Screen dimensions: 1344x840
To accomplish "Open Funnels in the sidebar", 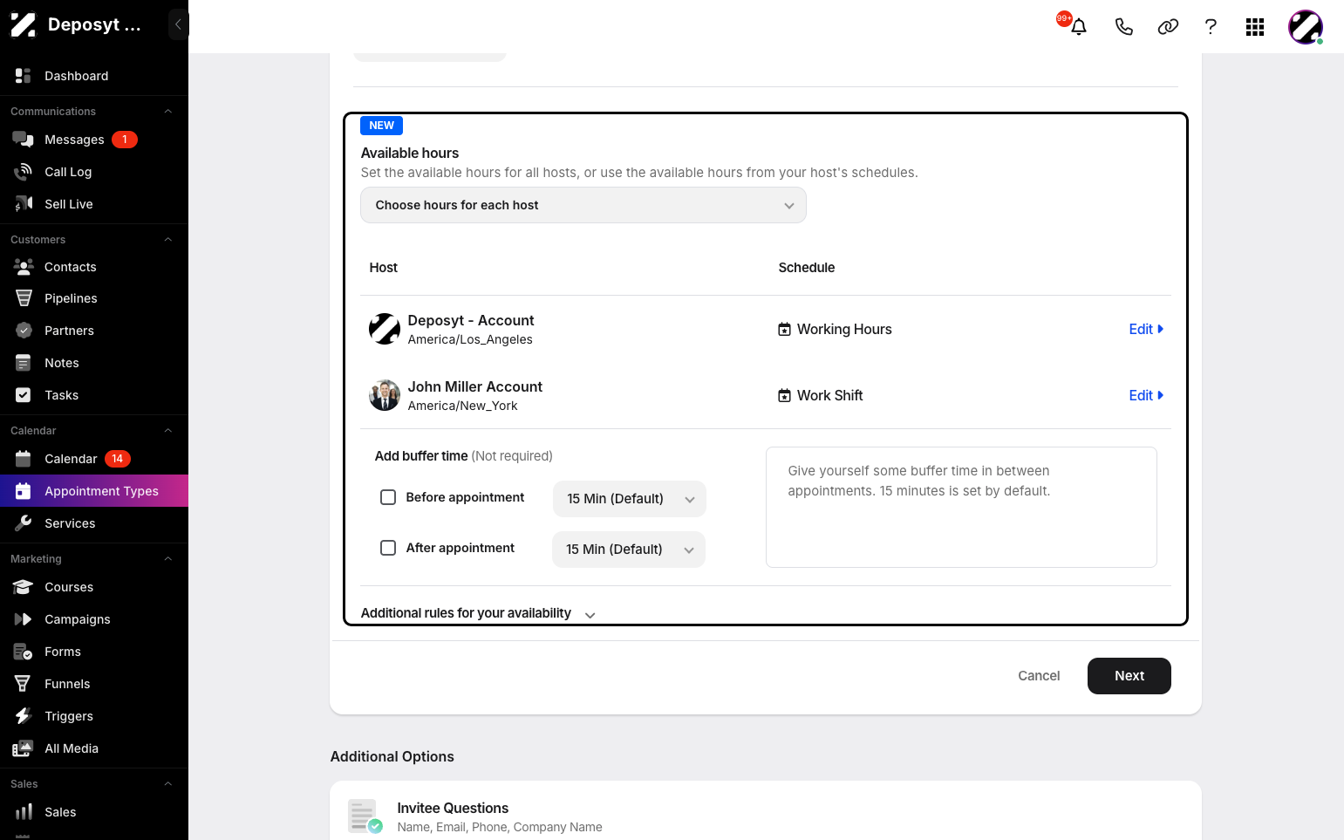I will [x=94, y=684].
